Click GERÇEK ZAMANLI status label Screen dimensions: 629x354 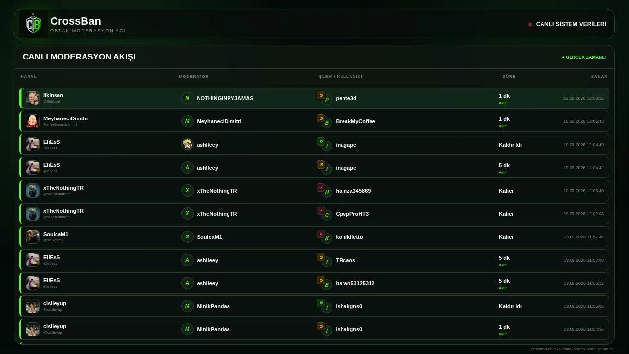[584, 57]
